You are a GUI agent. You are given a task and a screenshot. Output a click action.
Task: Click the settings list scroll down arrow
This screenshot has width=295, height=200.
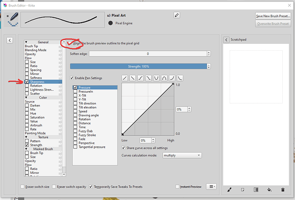(x=64, y=174)
